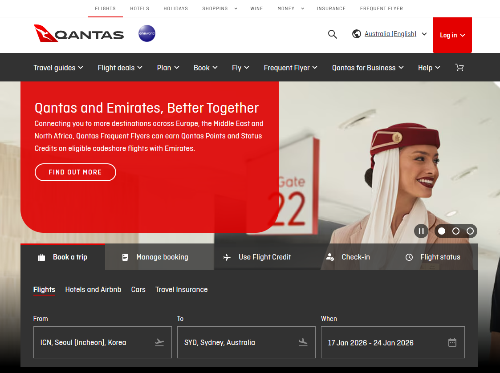The image size is (500, 373).
Task: Click the arrival plane icon in To field
Action: click(x=303, y=342)
